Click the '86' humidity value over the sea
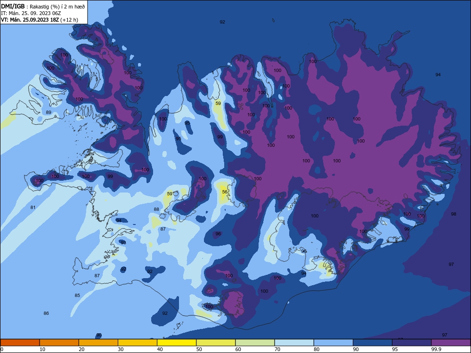 pos(46,313)
